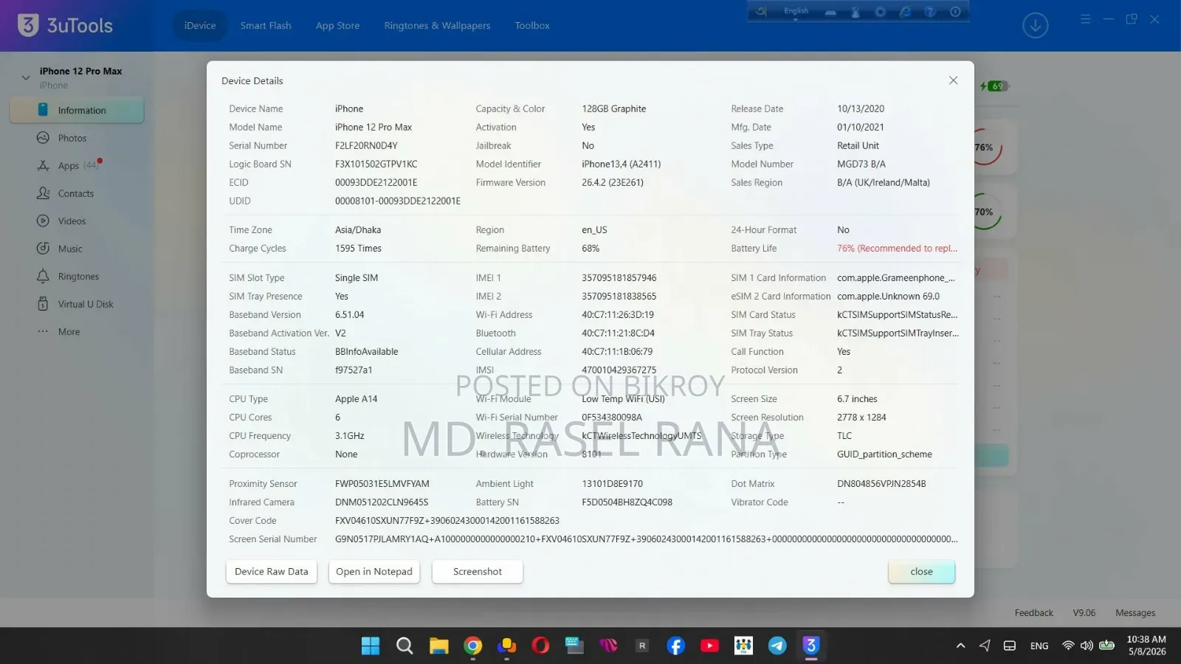Image resolution: width=1181 pixels, height=664 pixels.
Task: Open the Windows Start menu
Action: [x=371, y=646]
